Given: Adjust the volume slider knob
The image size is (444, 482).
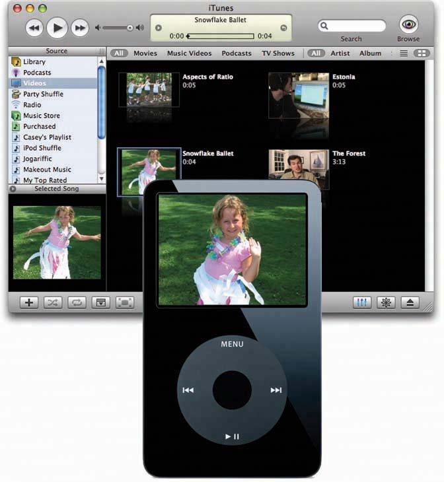Looking at the screenshot, I should click(130, 28).
